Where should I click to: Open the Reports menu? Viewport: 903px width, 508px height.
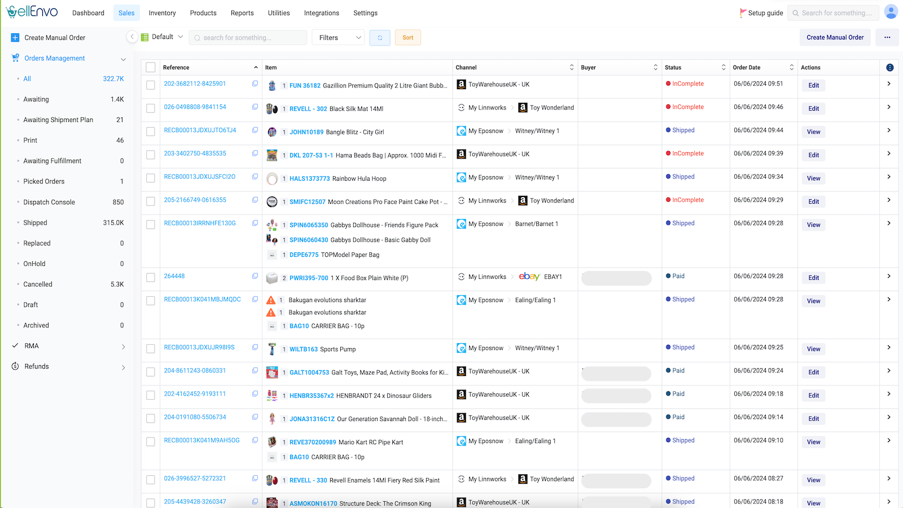242,13
